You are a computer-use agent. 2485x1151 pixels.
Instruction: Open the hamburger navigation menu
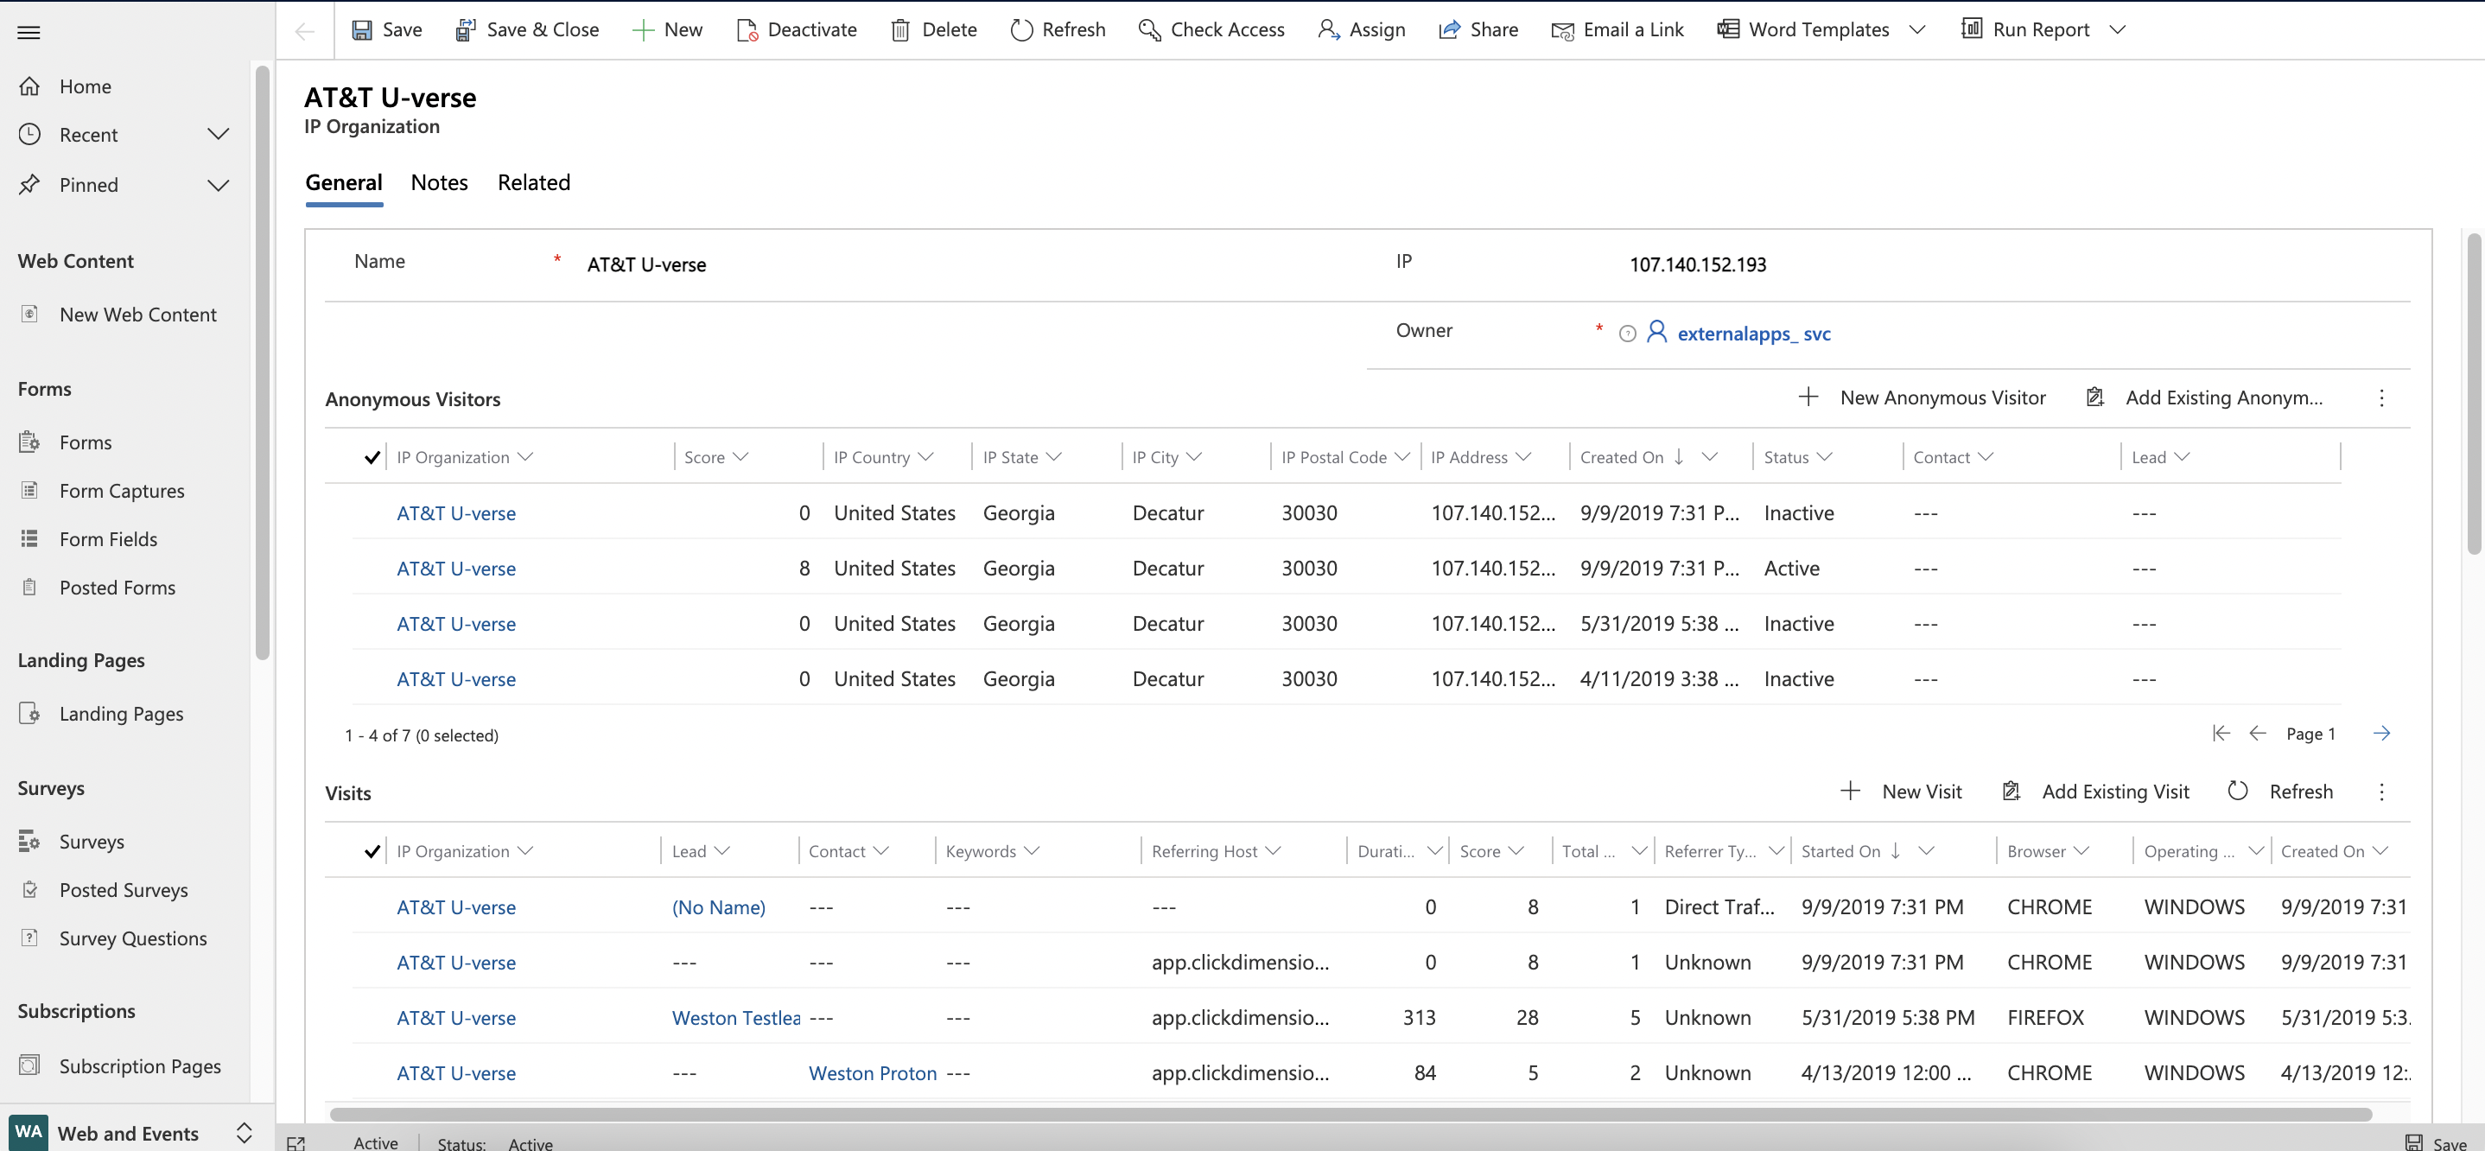(29, 32)
